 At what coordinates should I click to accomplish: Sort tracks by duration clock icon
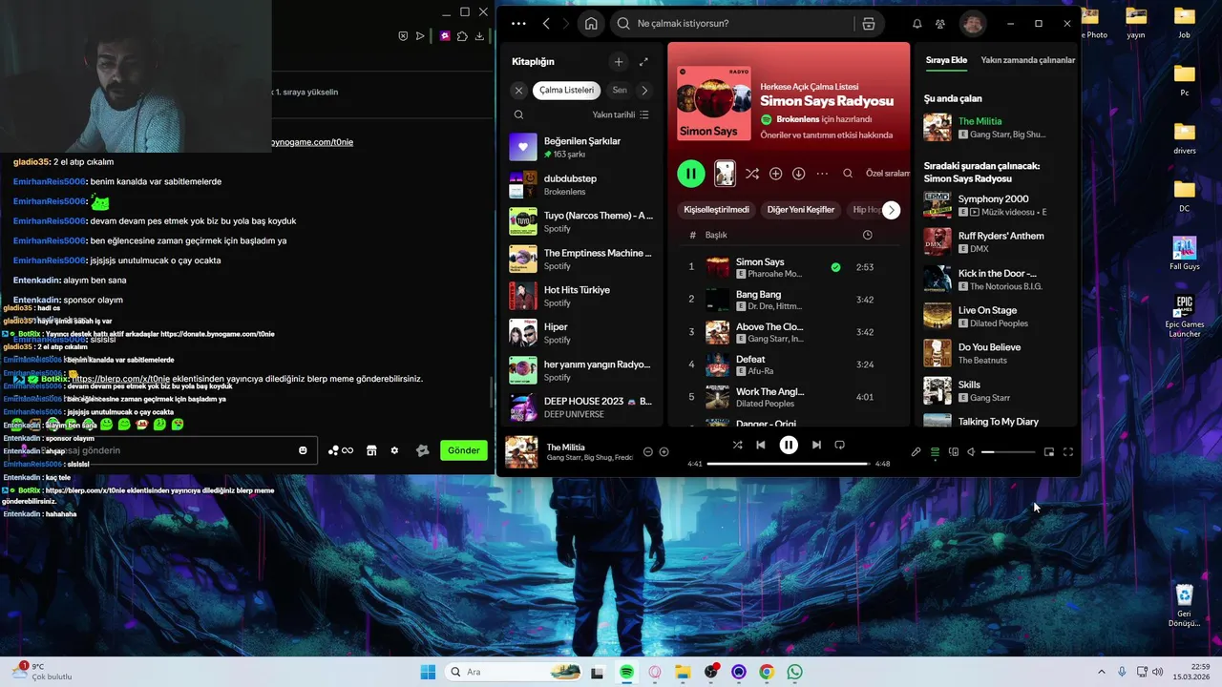(x=867, y=235)
